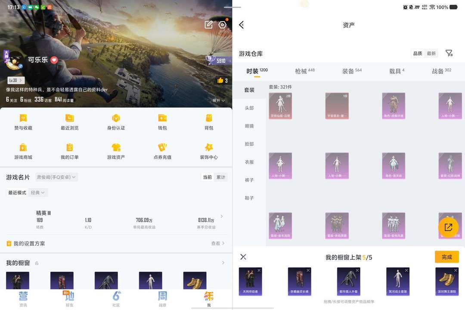Select 头部 category in sidebar
465x310 pixels.
[249, 108]
